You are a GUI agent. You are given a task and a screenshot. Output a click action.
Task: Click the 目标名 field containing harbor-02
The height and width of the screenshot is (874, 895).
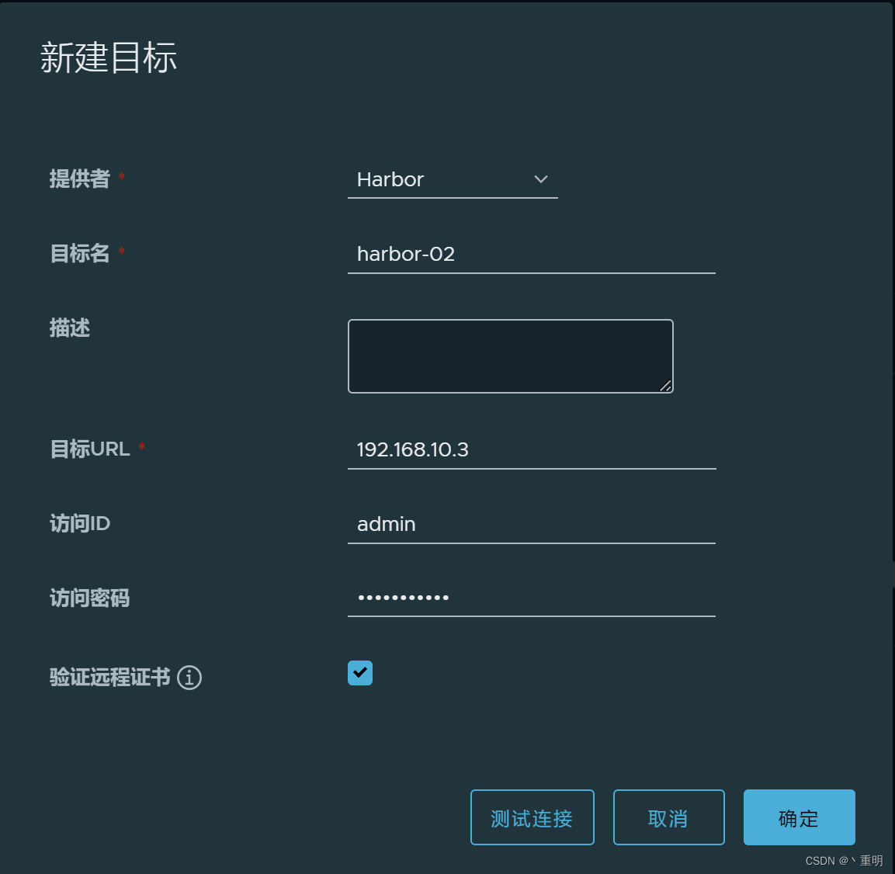(532, 255)
